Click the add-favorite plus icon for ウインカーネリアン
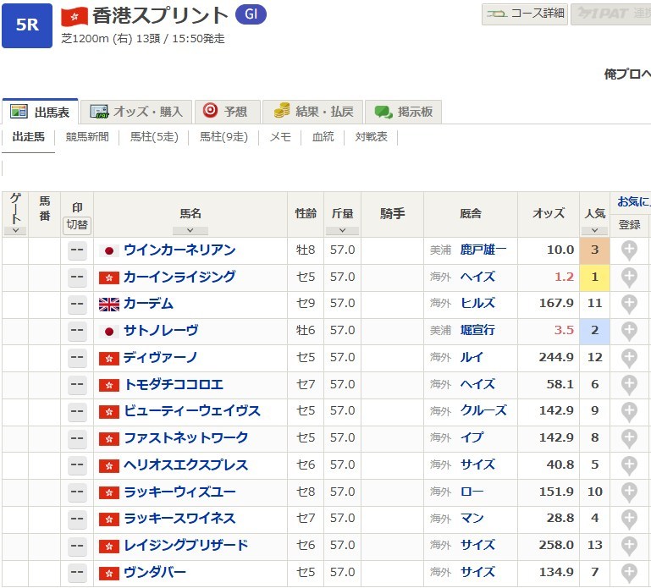 (x=629, y=250)
